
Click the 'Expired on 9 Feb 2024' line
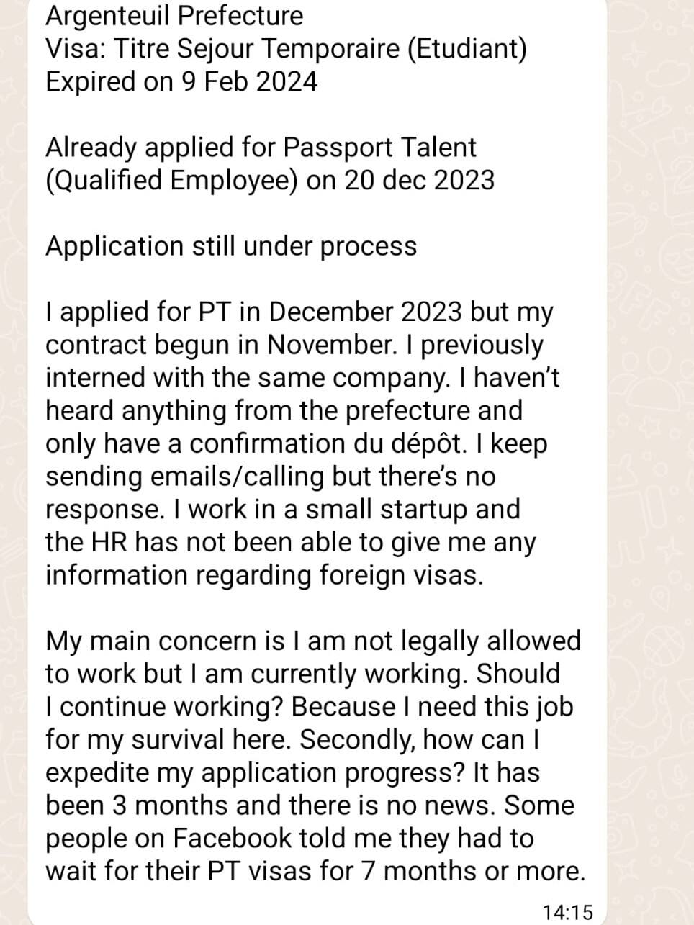181,81
